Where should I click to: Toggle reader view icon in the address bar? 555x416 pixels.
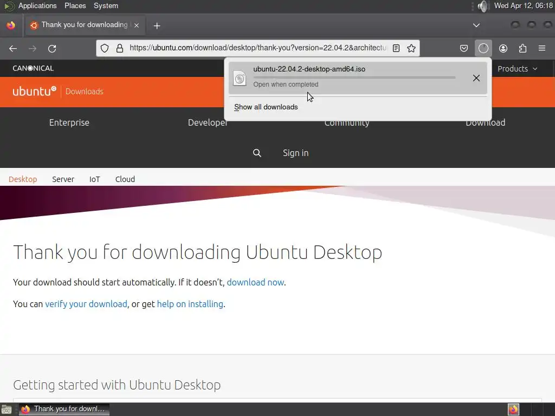(x=396, y=48)
